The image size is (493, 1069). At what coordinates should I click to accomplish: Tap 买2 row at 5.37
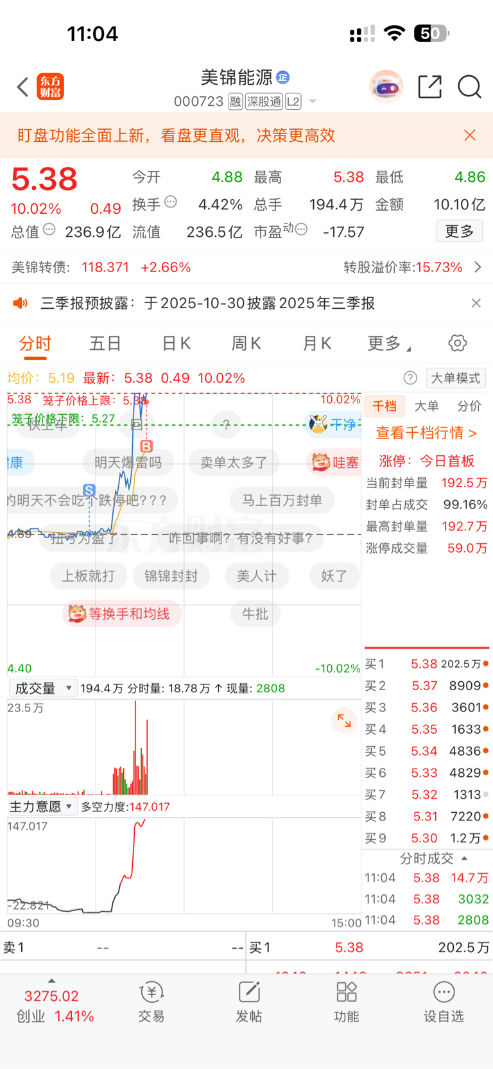(x=427, y=686)
